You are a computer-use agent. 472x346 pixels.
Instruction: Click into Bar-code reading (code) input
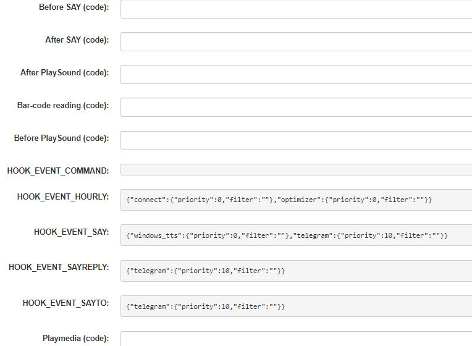point(297,107)
